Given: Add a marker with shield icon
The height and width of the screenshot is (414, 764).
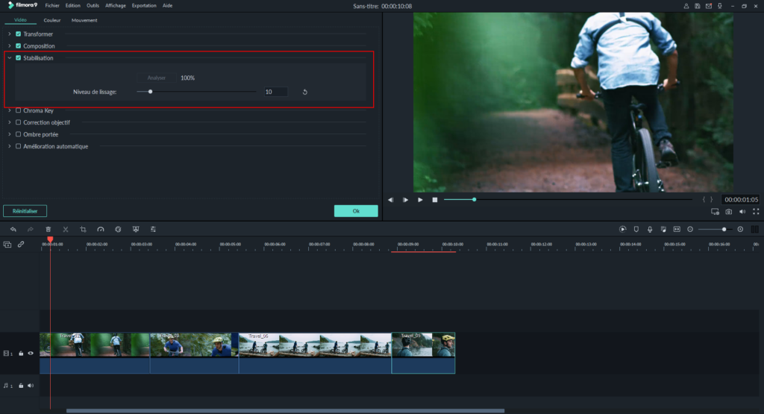Looking at the screenshot, I should 636,230.
